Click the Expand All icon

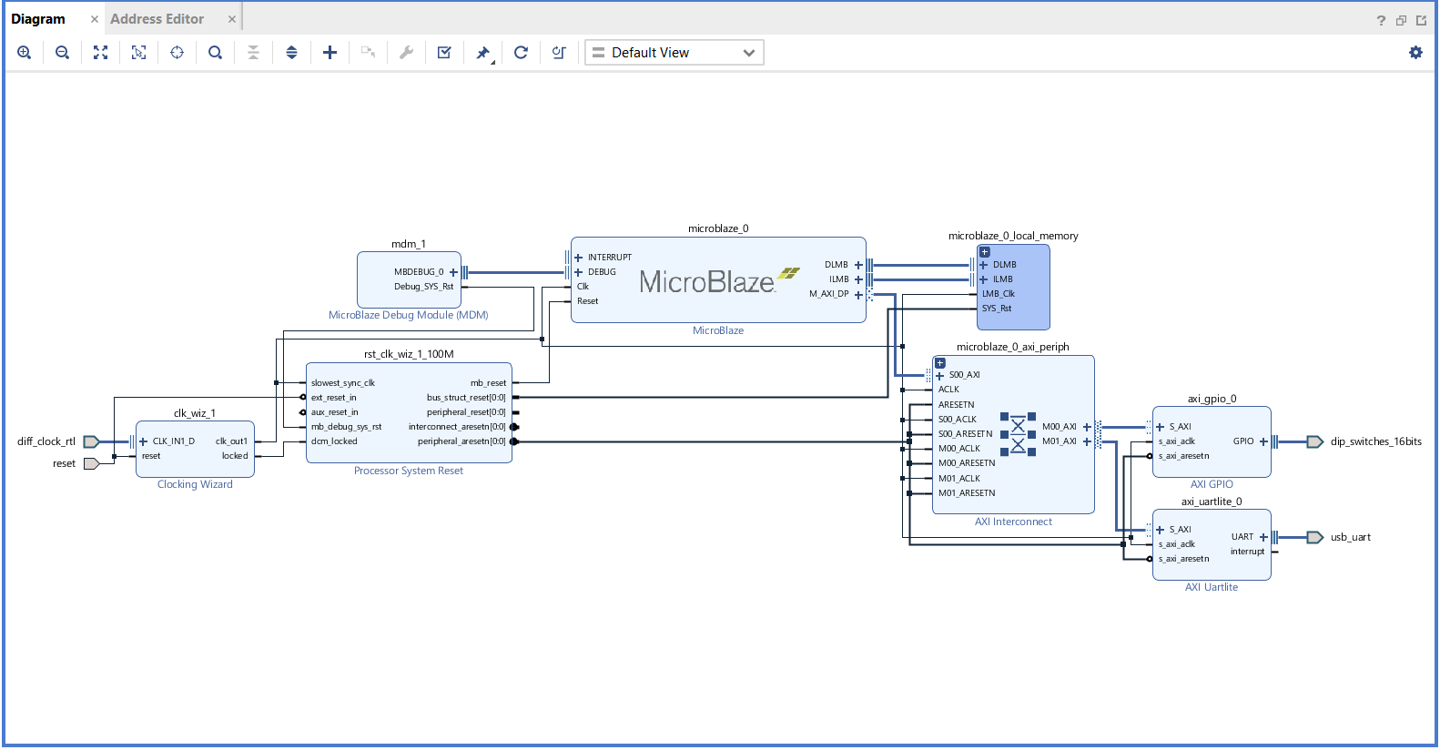pos(292,53)
